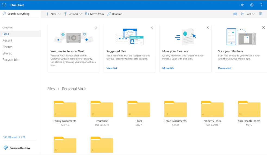
Task: Go to Recent in the sidebar
Action: click(7, 40)
